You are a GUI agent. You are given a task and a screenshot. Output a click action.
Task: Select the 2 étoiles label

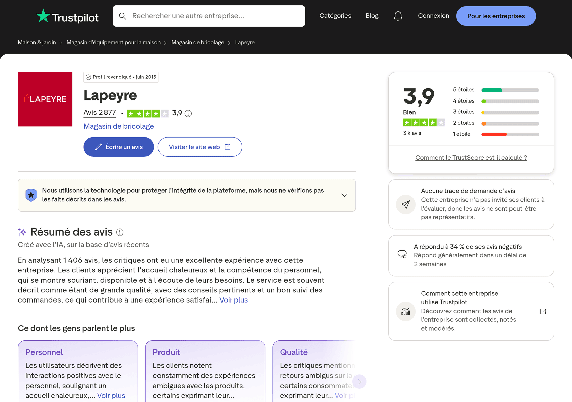[x=464, y=123]
